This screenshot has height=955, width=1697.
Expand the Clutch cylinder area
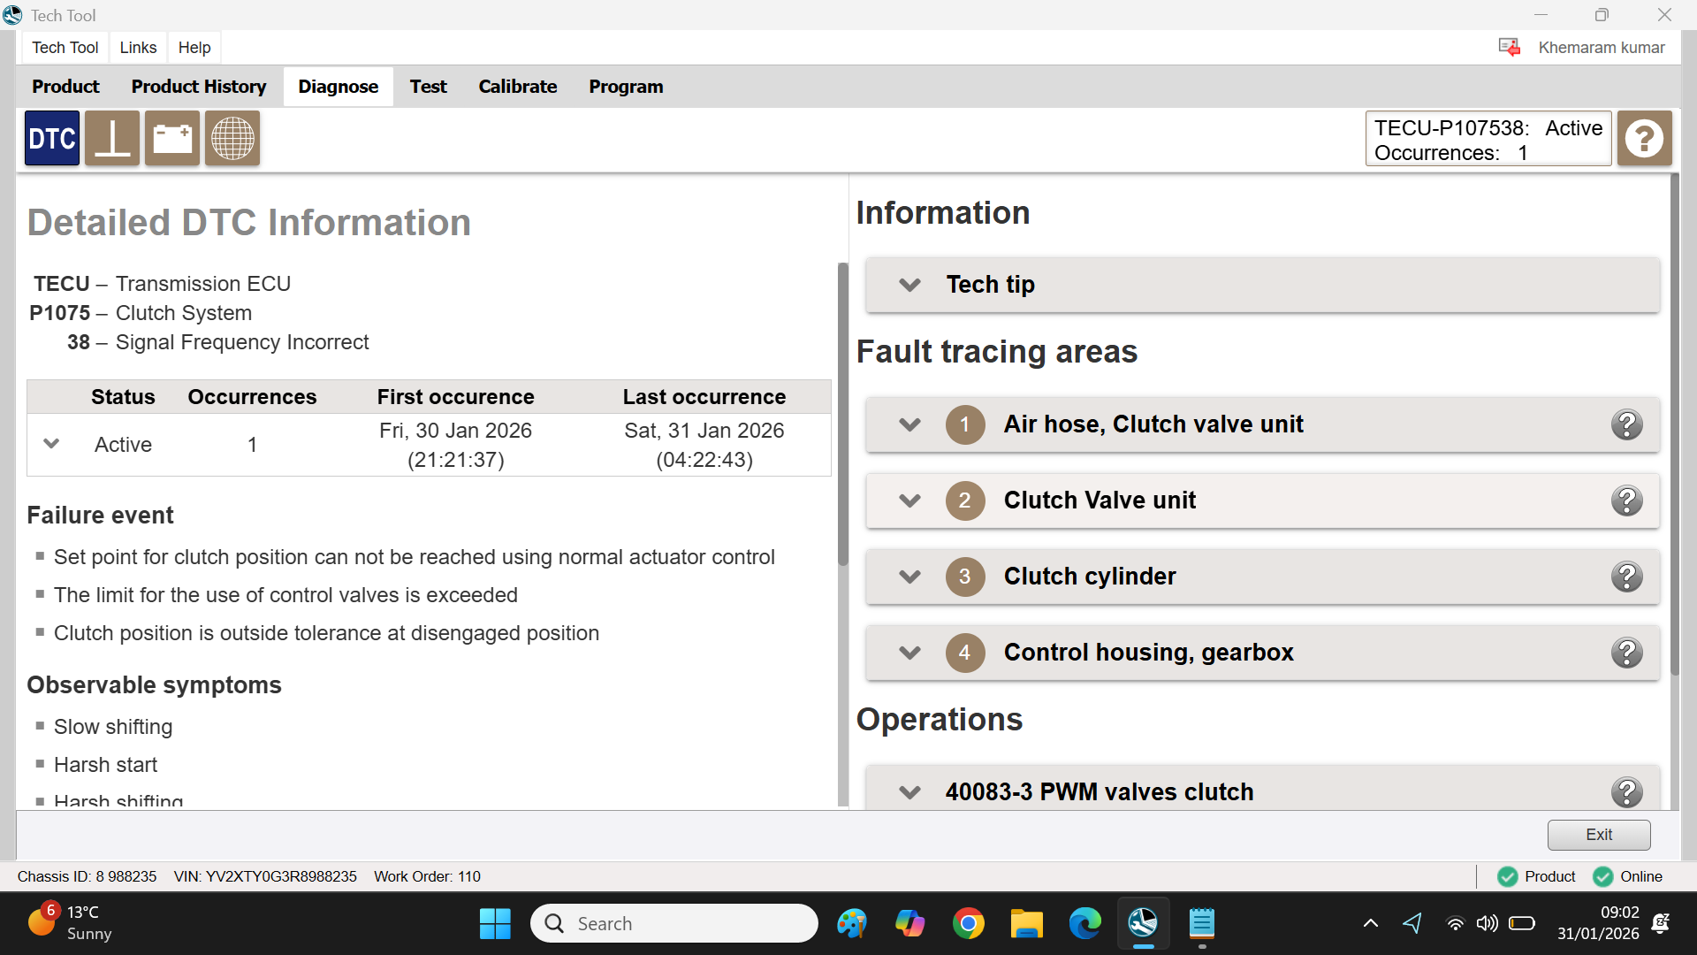909,577
